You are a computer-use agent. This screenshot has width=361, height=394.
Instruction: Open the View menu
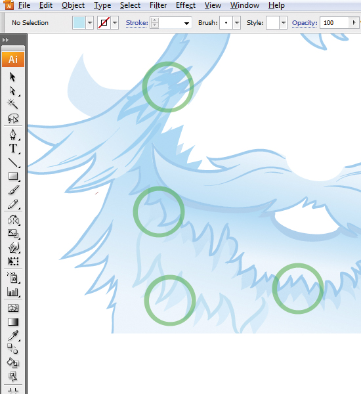[x=213, y=5]
